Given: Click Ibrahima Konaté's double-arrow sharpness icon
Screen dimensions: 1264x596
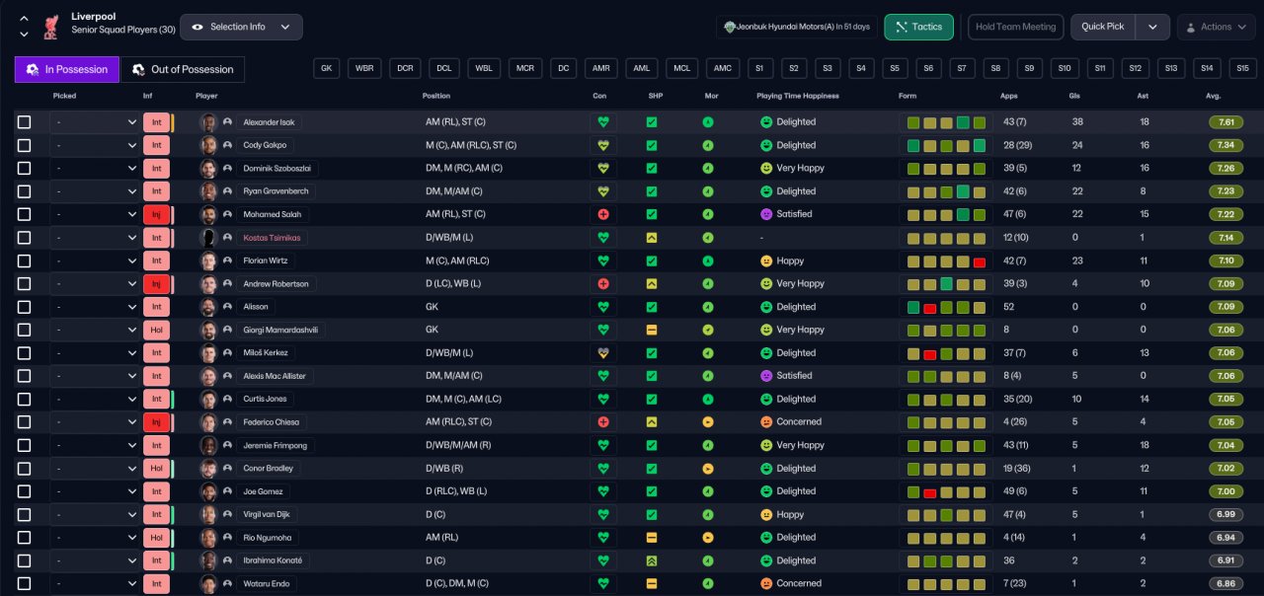Looking at the screenshot, I should [x=652, y=560].
